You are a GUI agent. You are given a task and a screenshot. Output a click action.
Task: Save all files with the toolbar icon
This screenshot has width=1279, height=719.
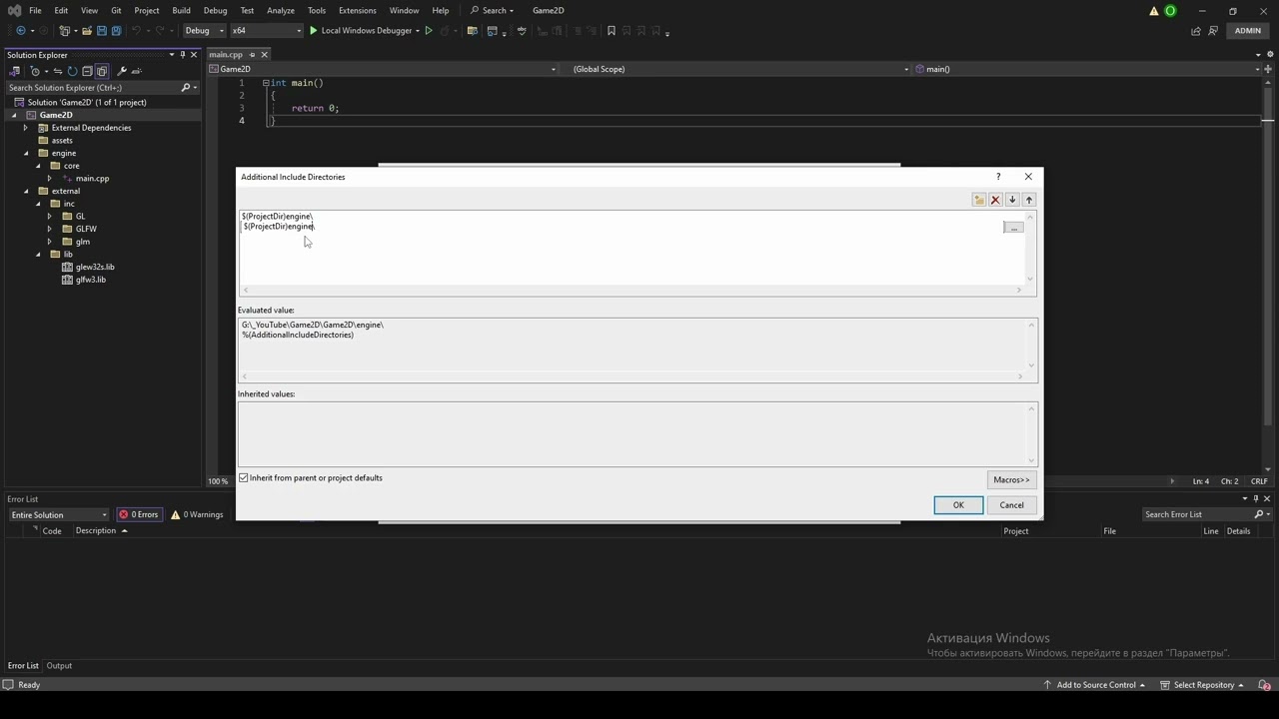[116, 31]
